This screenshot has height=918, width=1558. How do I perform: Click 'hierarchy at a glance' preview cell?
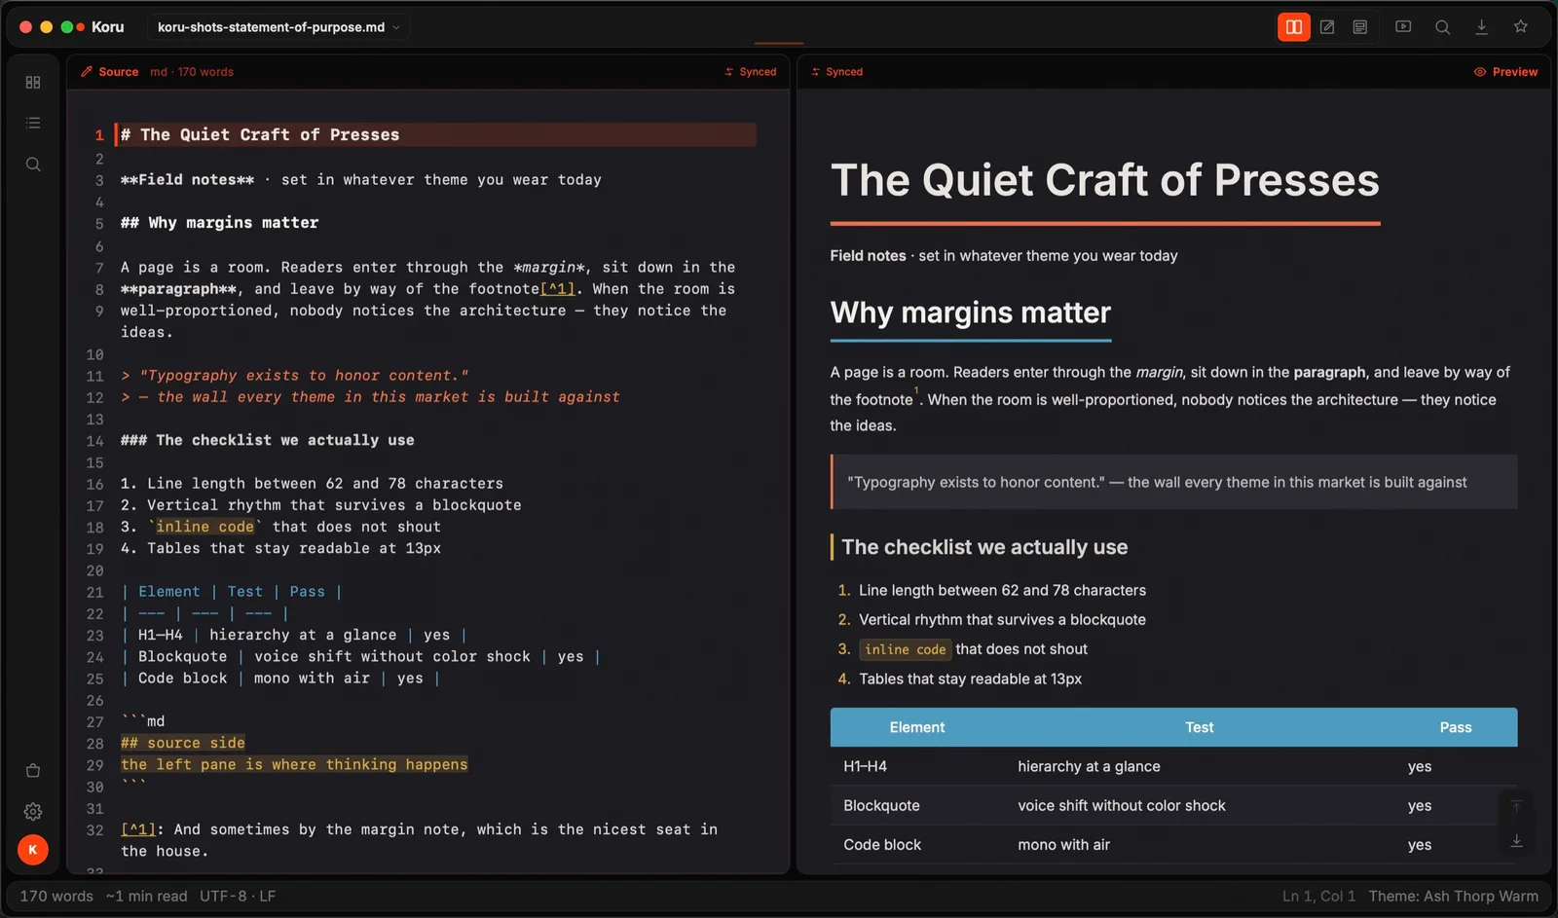[1089, 767]
